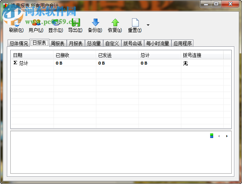Select the 自定义 tab

click(x=112, y=43)
